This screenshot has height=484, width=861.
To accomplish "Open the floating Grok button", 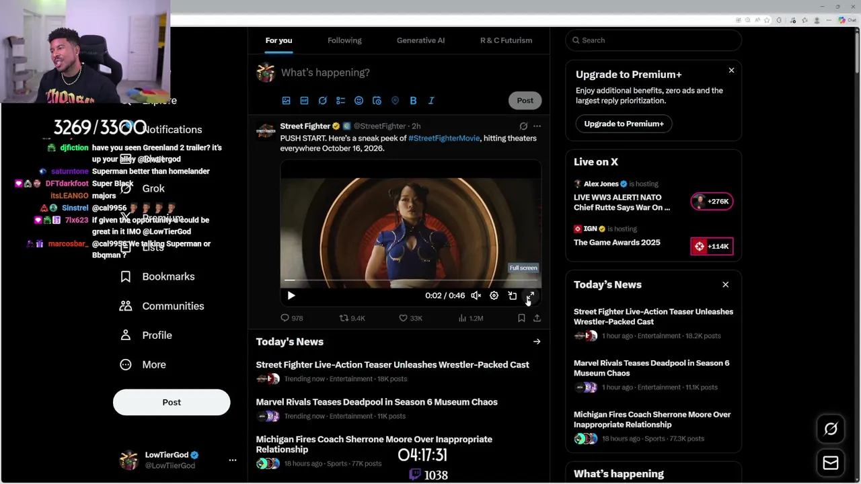I will (831, 429).
